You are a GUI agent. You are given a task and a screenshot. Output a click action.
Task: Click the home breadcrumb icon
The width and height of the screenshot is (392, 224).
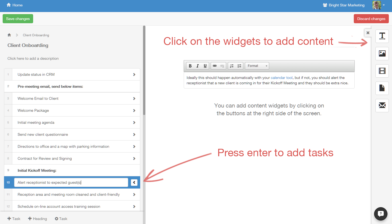(x=9, y=35)
